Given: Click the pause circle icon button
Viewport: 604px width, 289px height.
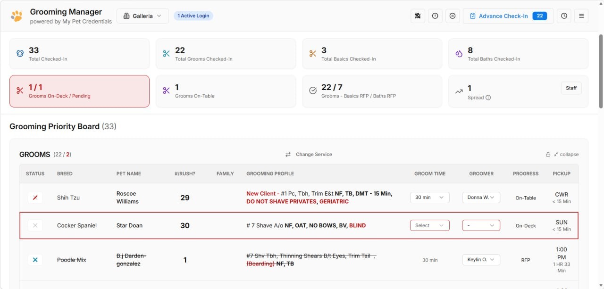Looking at the screenshot, I should click(452, 16).
